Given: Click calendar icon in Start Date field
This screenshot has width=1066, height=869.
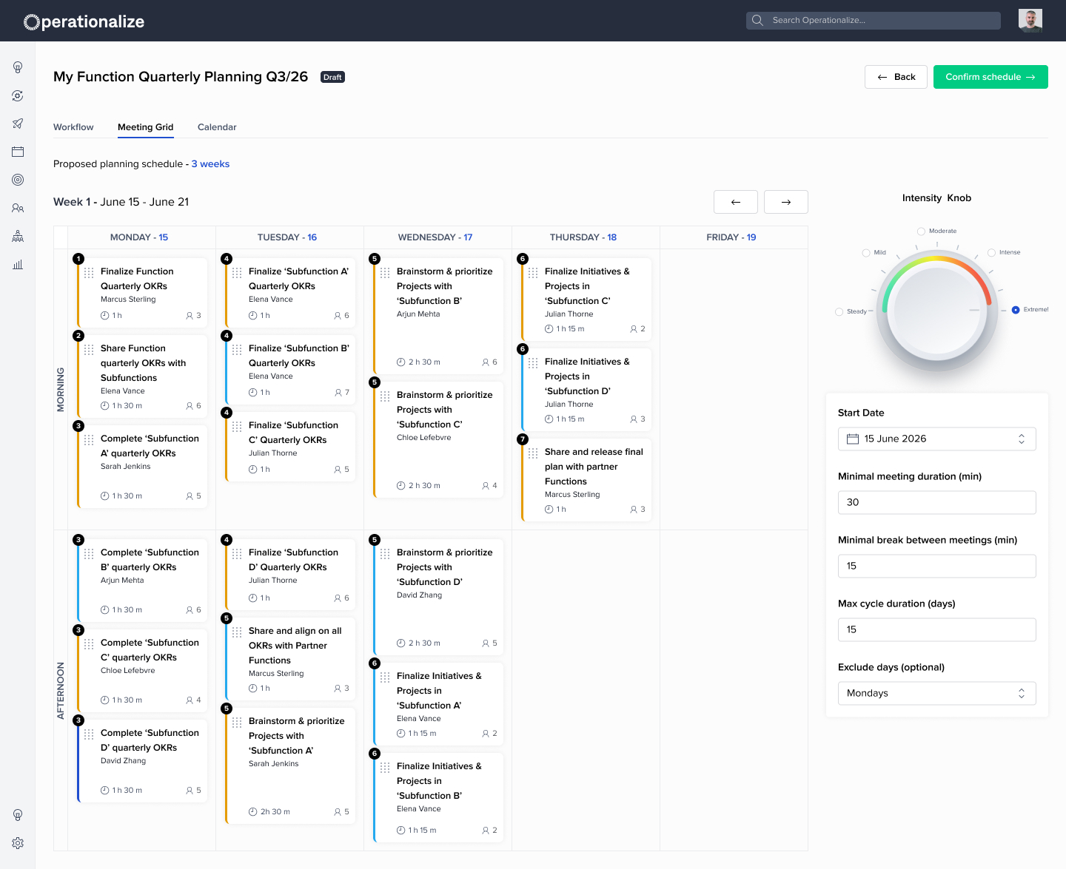Looking at the screenshot, I should point(853,439).
